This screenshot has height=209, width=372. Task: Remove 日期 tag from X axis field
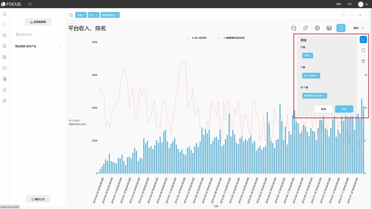(311, 56)
